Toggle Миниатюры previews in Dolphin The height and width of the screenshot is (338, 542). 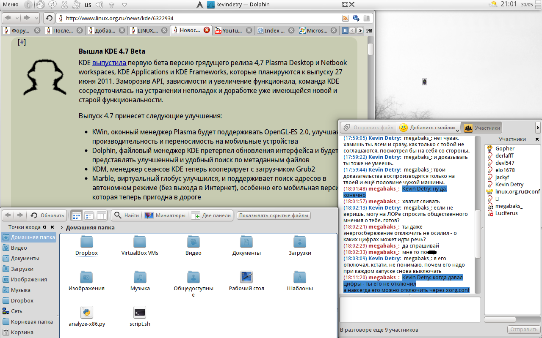(165, 215)
